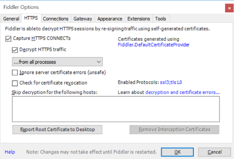Viewport: 234px width, 159px height.
Task: Toggle Decrypt HTTPS traffic checkbox
Action: point(15,50)
